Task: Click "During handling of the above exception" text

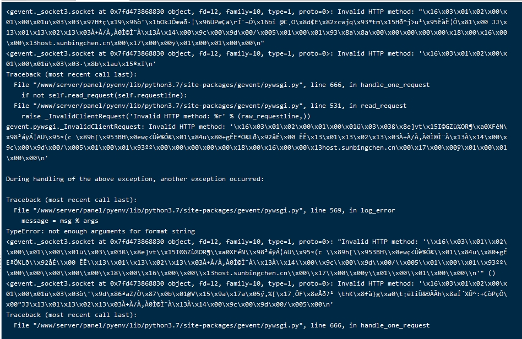Action: [x=80, y=179]
